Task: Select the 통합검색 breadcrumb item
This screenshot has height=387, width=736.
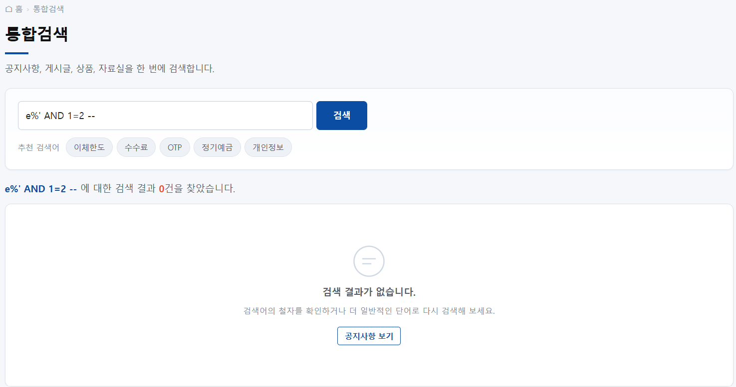Action: click(48, 9)
